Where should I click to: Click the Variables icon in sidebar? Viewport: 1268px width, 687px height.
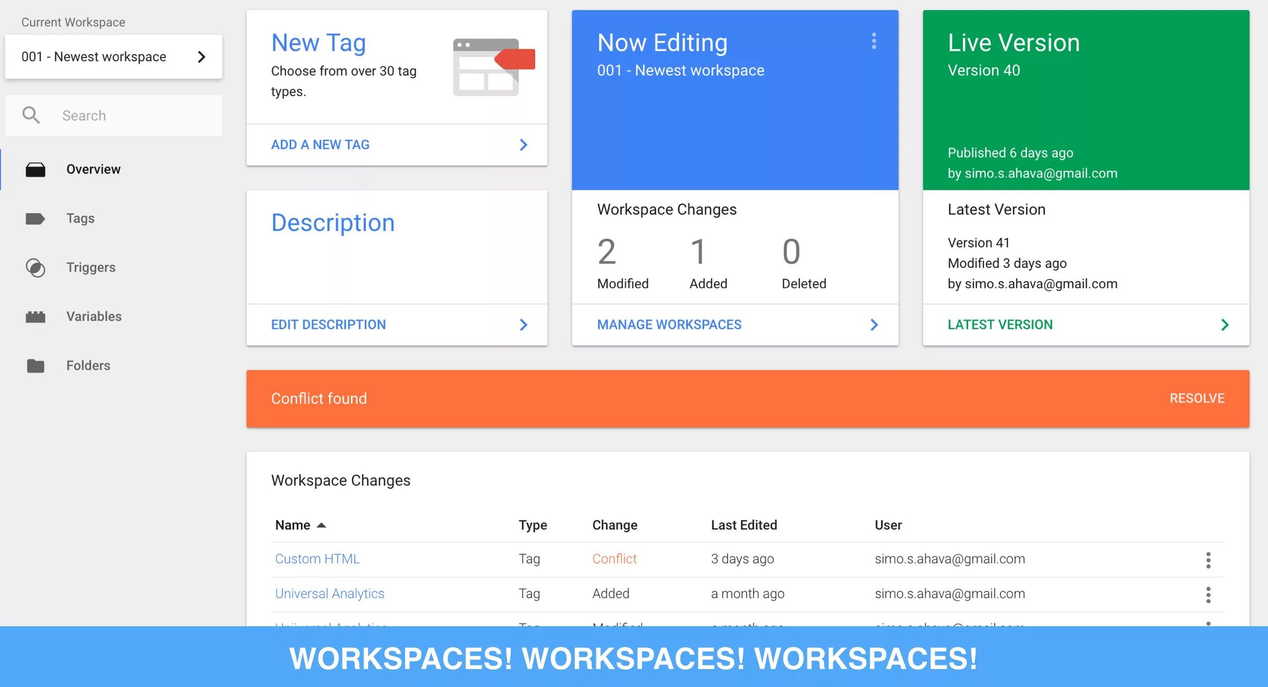coord(35,315)
